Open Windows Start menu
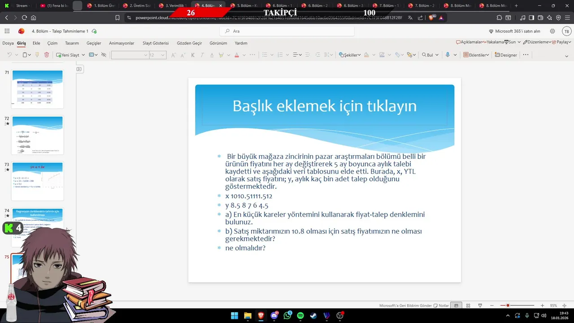Screen dimensions: 574x323 235,316
